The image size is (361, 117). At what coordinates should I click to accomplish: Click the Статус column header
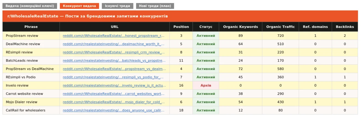(x=206, y=27)
